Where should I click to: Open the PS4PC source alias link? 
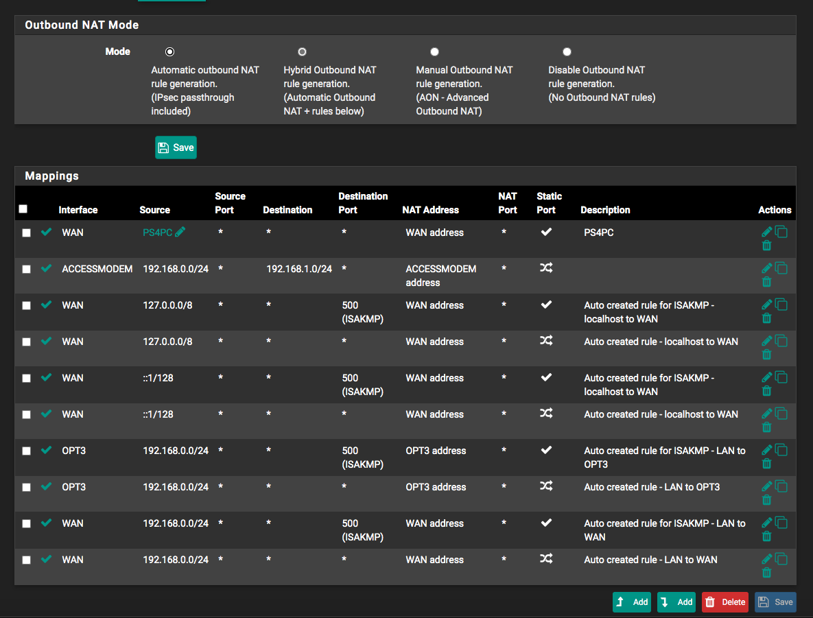coord(157,233)
